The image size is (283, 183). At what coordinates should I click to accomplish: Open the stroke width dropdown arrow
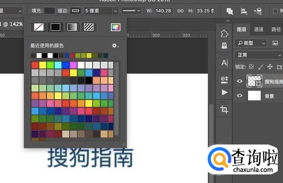point(116,11)
